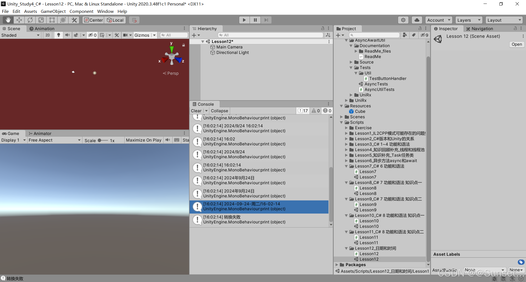
Task: Click the Collapse console button
Action: coord(219,111)
